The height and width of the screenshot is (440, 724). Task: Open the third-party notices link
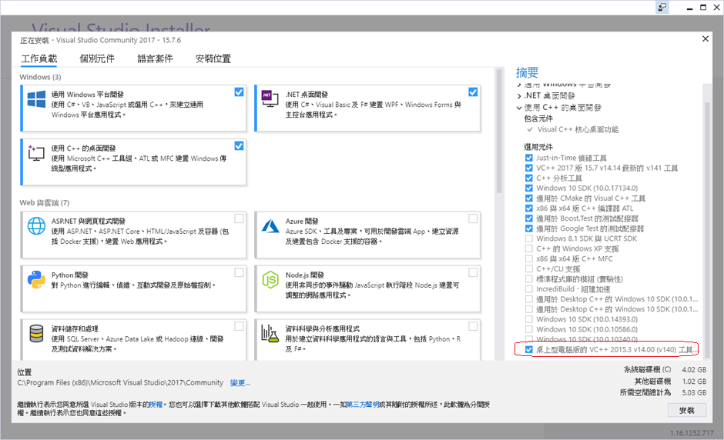[363, 405]
